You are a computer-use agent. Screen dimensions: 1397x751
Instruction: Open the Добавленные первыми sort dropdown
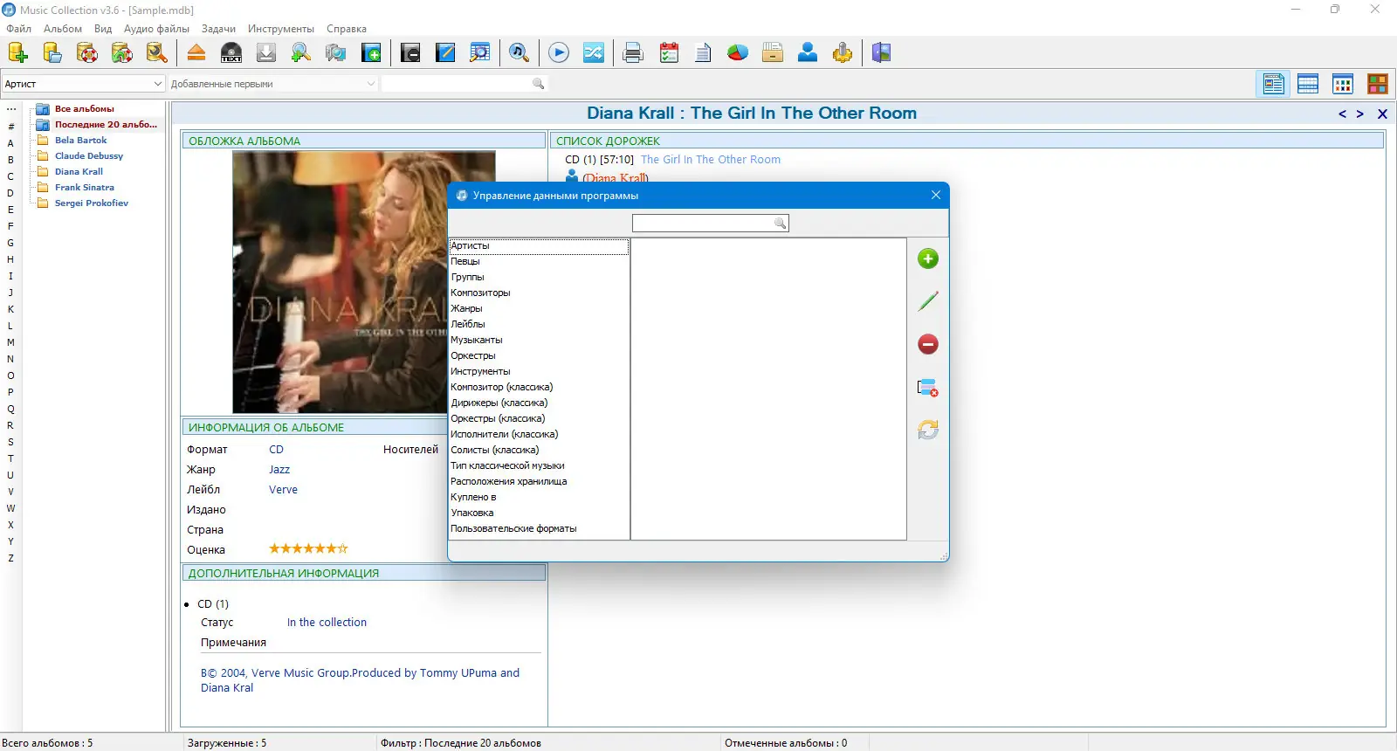pos(272,84)
